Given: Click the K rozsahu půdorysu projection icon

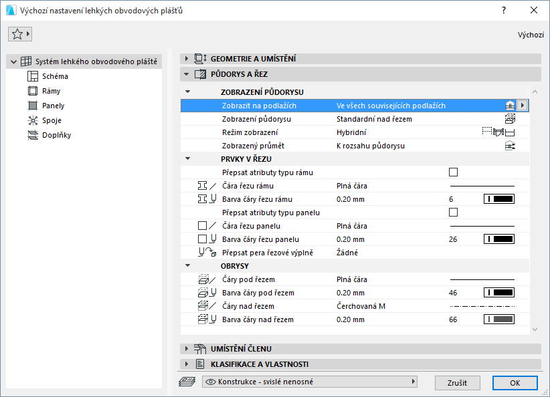Looking at the screenshot, I should [510, 146].
